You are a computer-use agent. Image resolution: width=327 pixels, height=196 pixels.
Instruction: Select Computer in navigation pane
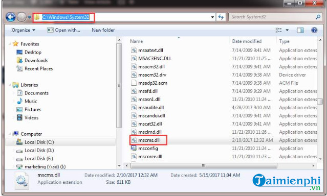31,134
